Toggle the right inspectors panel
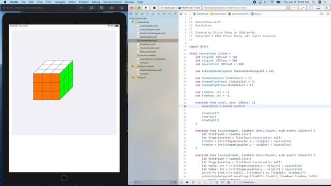Screen dimensions: 331x186 pyautogui.click(x=325, y=8)
